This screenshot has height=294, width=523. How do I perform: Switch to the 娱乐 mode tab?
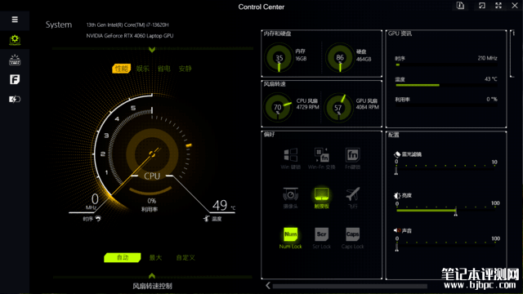(142, 69)
